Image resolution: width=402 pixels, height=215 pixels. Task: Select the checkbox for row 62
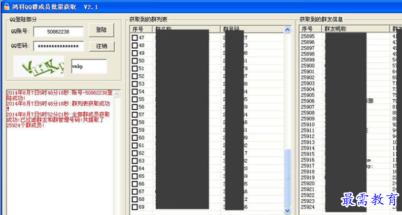pyautogui.click(x=135, y=153)
